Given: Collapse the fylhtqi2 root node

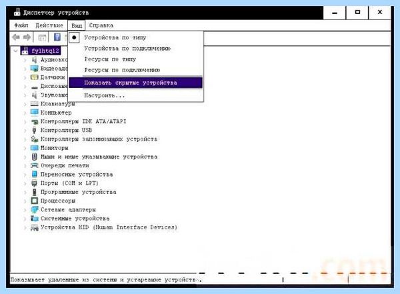Looking at the screenshot, I should (x=15, y=51).
